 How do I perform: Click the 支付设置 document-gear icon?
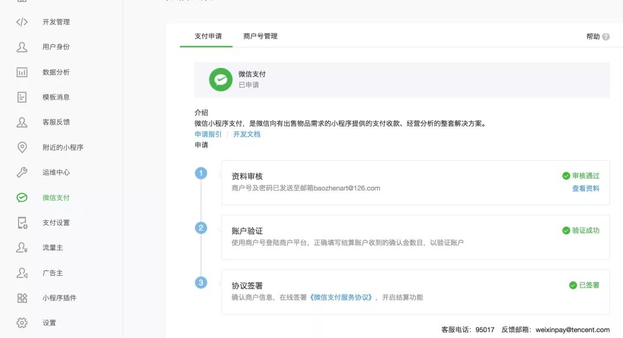point(22,223)
